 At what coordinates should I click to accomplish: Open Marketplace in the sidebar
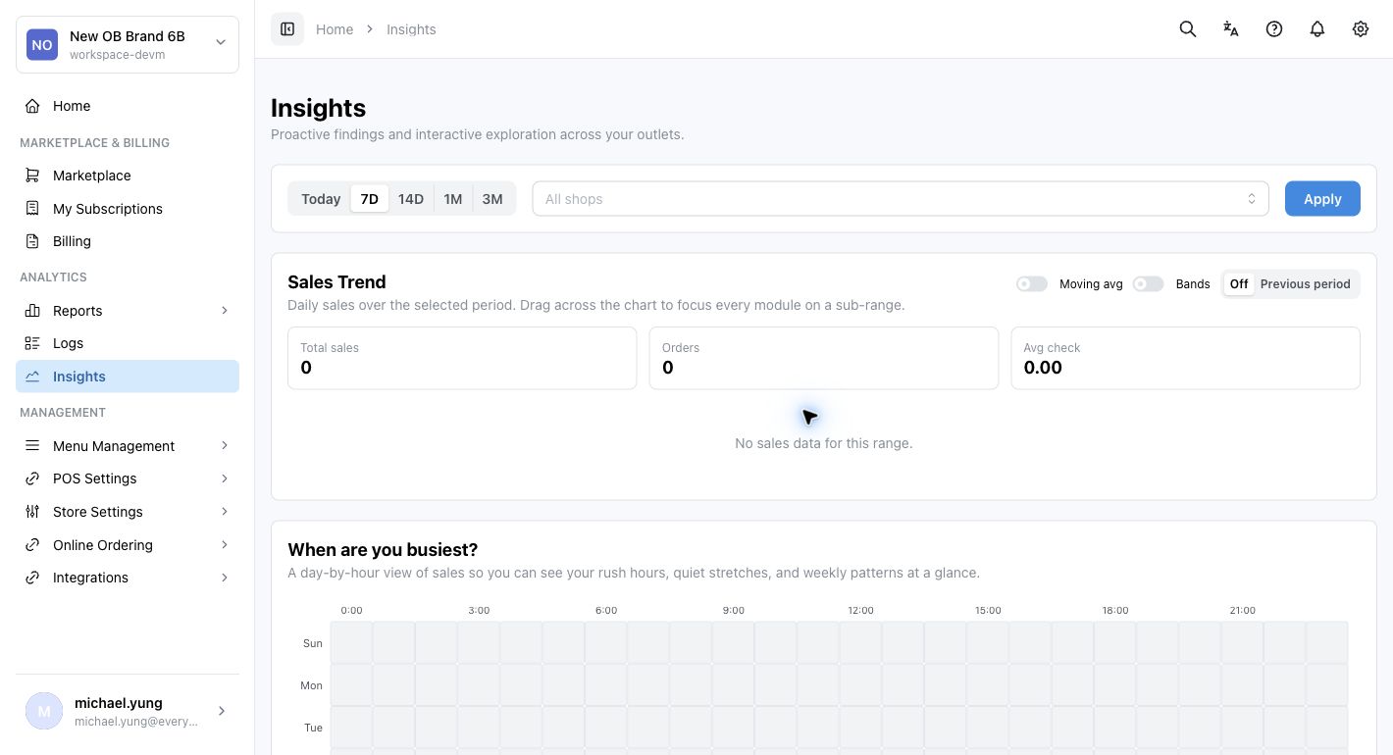pyautogui.click(x=128, y=176)
